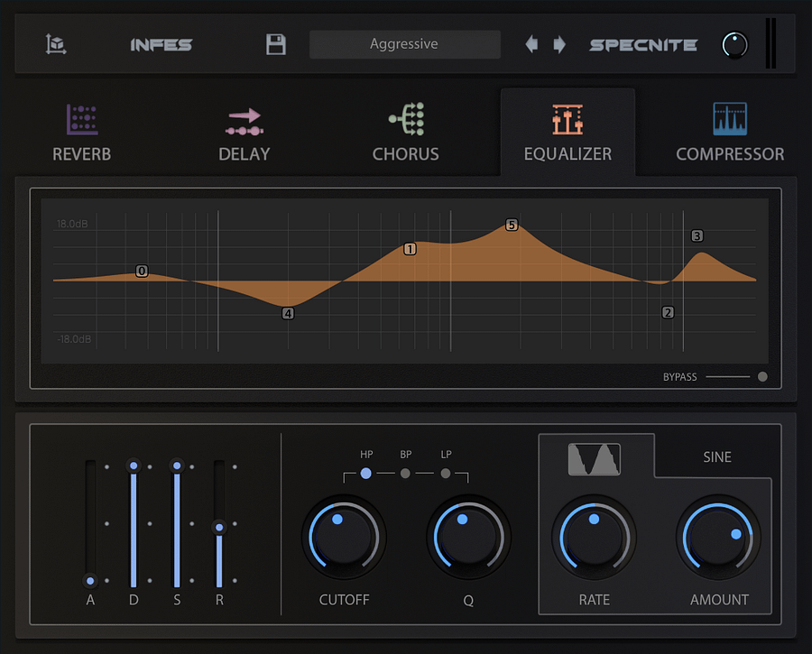Open the Compressor tab
This screenshot has height=654, width=812.
pos(730,133)
